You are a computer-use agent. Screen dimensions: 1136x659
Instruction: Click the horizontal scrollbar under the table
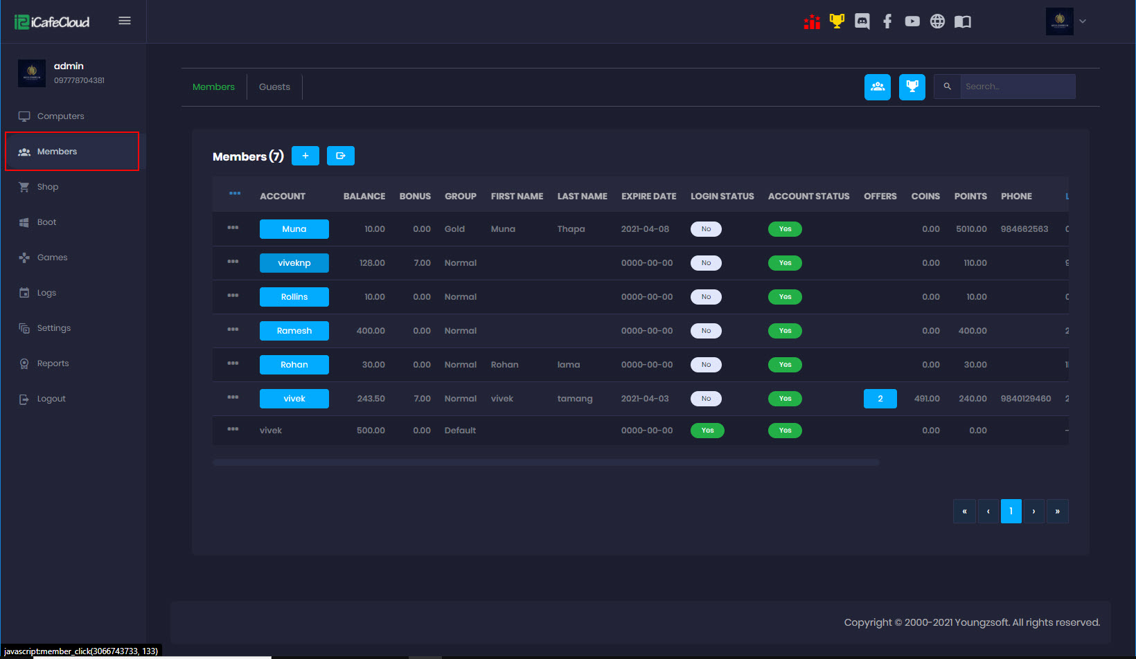(x=545, y=462)
